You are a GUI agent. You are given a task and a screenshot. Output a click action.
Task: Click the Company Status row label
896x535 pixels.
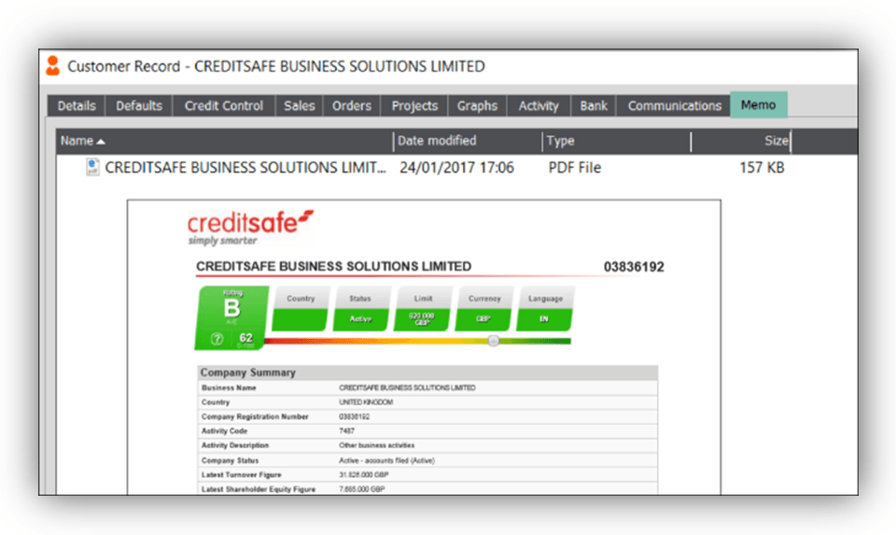[230, 460]
